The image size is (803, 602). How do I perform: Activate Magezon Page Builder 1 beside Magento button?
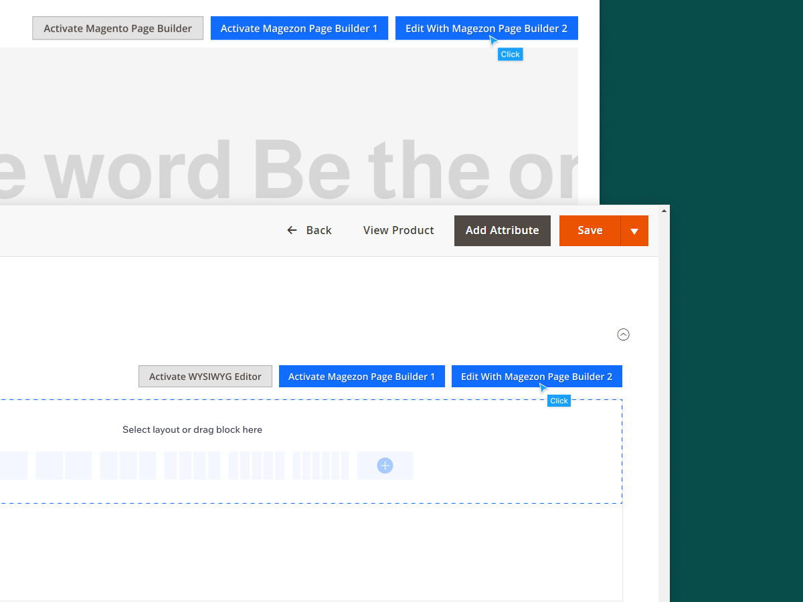[299, 29]
